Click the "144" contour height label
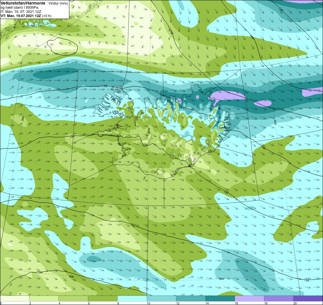Screen dimensions: 323x305 pyautogui.click(x=252, y=37)
